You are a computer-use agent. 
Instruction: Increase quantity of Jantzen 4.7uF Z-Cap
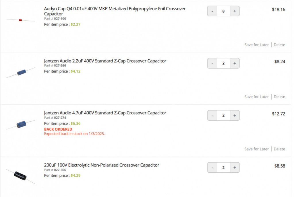(235, 115)
